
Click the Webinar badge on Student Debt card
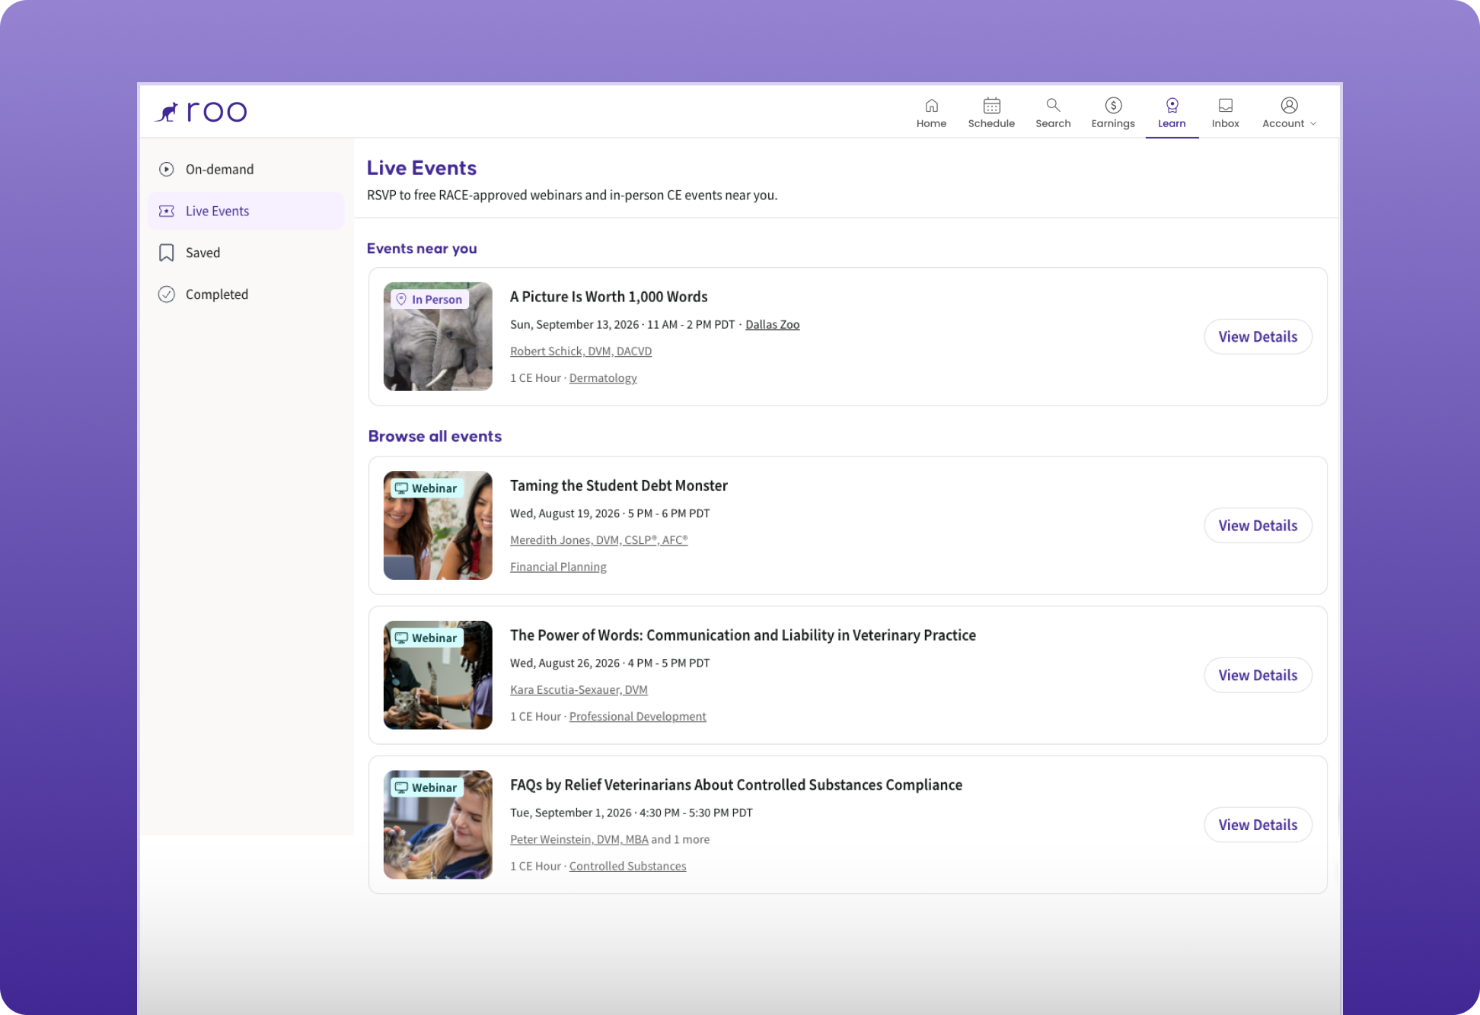pyautogui.click(x=426, y=488)
